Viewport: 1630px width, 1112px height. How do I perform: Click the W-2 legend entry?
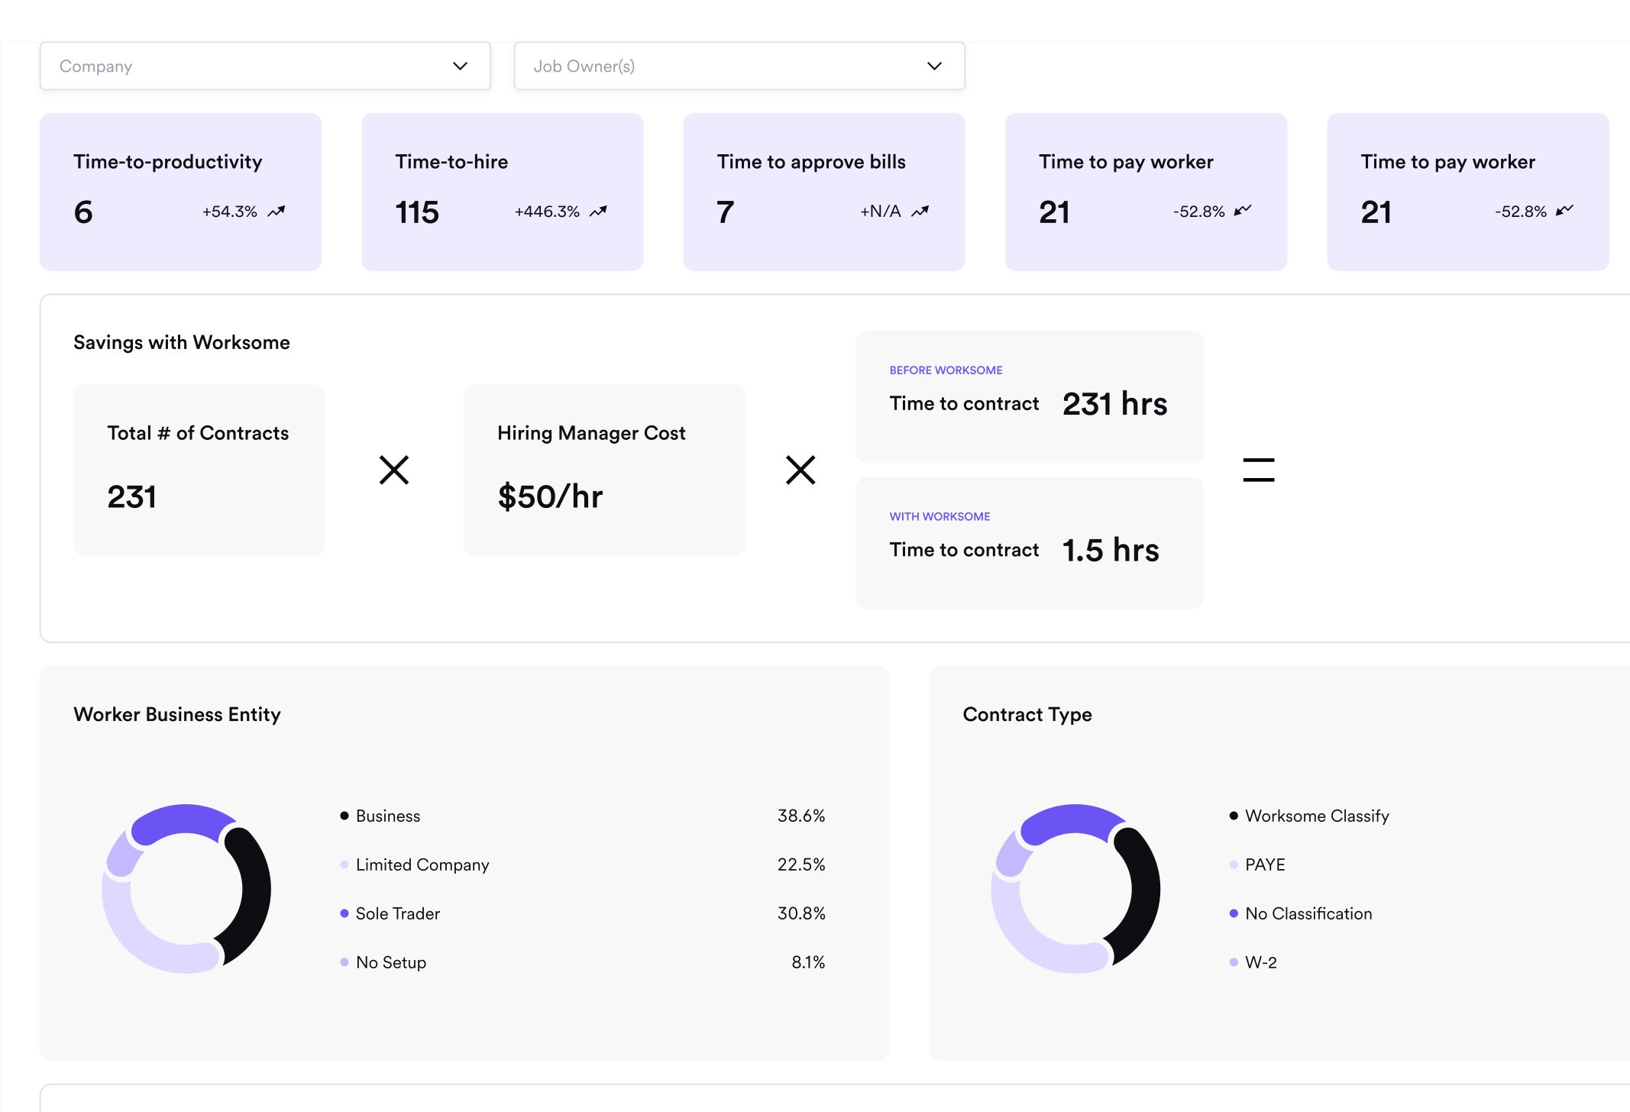[1261, 962]
